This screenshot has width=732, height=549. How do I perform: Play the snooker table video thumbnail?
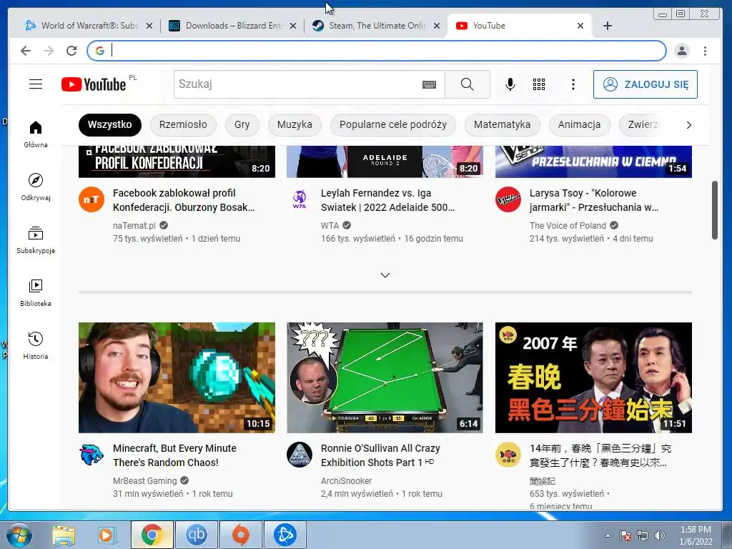click(x=385, y=377)
